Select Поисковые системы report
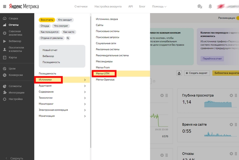Screen dimensions: 239x160 [x=108, y=31]
